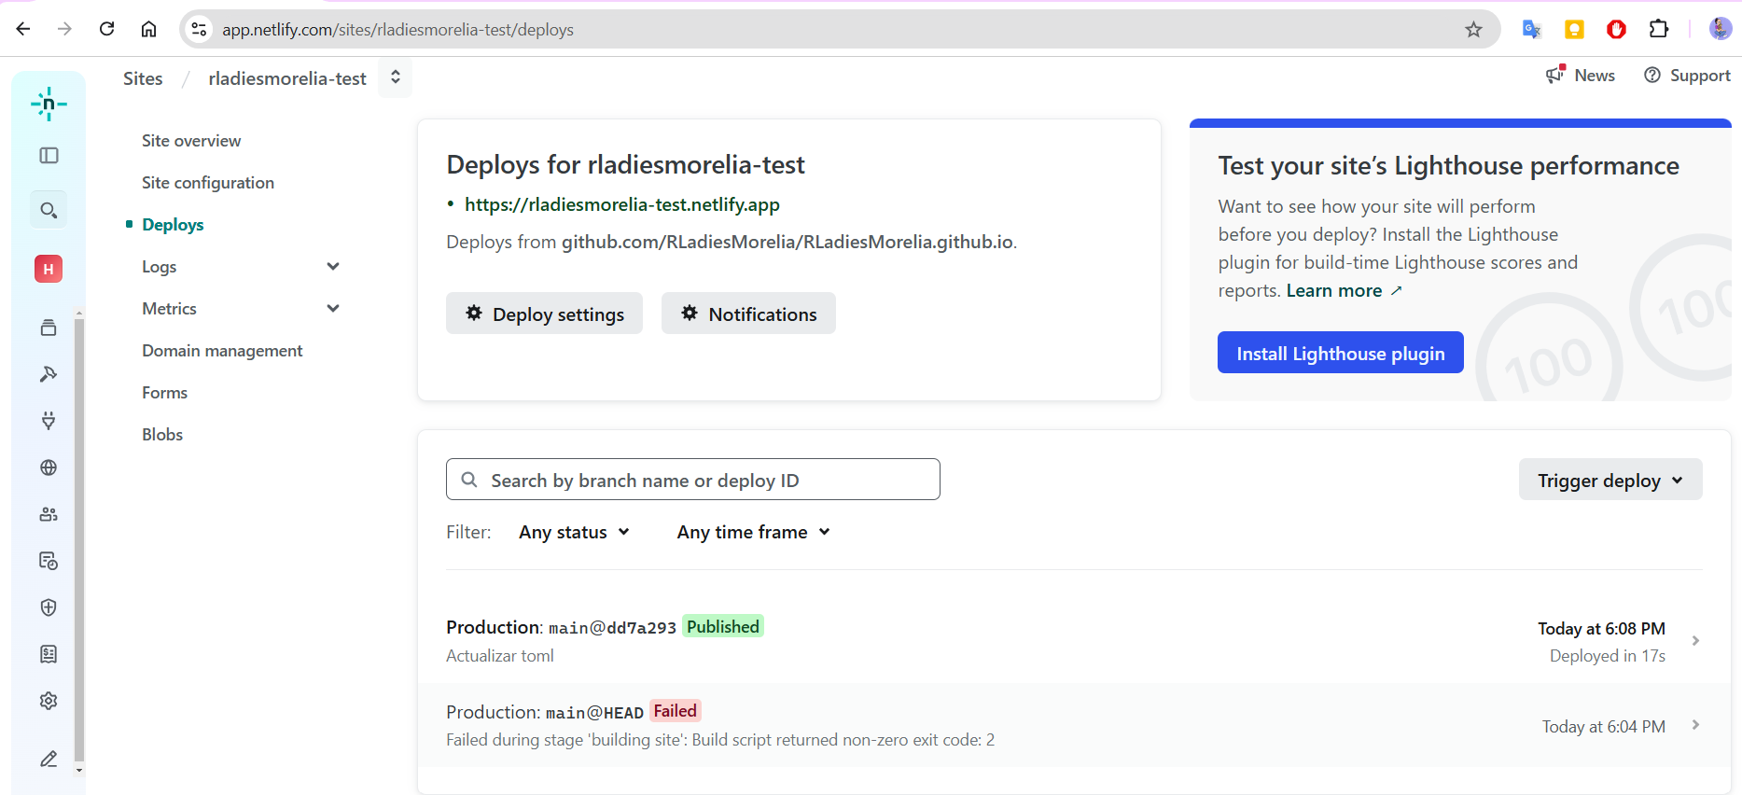Open the browser profile avatar

click(1720, 29)
